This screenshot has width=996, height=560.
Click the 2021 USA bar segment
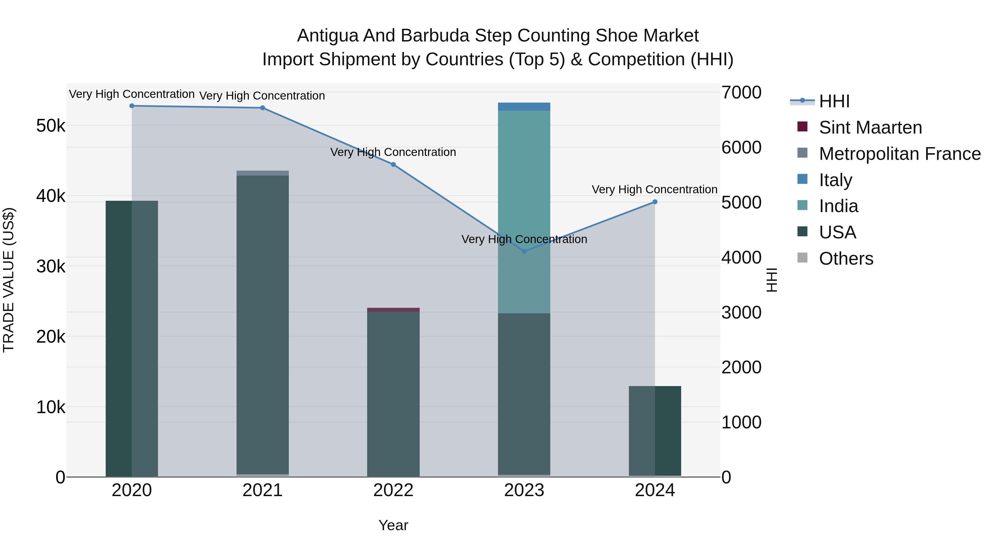[263, 325]
